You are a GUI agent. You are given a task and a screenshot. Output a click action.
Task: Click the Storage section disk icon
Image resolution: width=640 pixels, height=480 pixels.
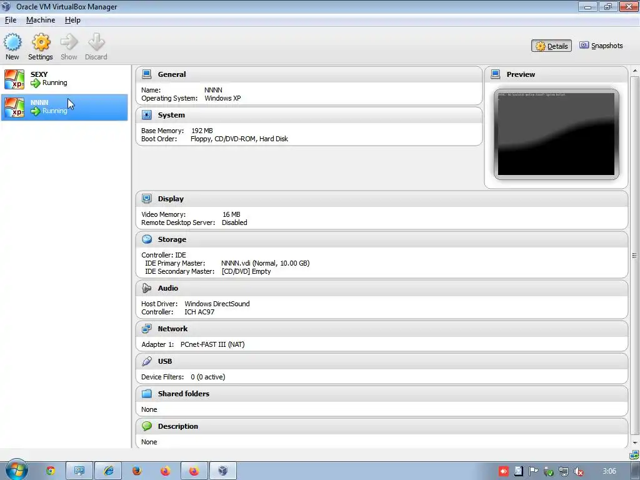(x=146, y=239)
